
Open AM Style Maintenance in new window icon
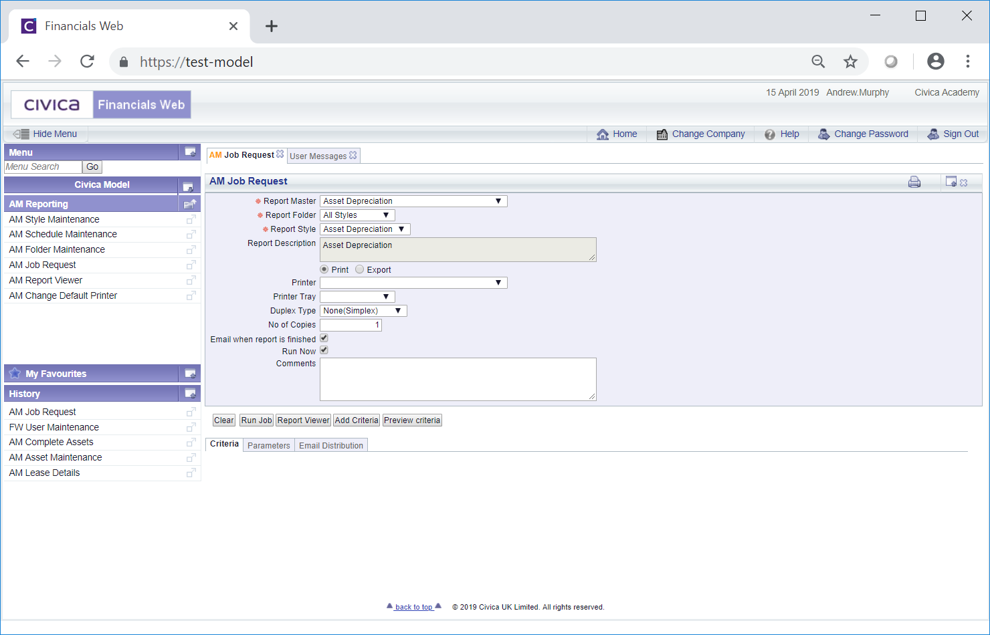point(191,219)
